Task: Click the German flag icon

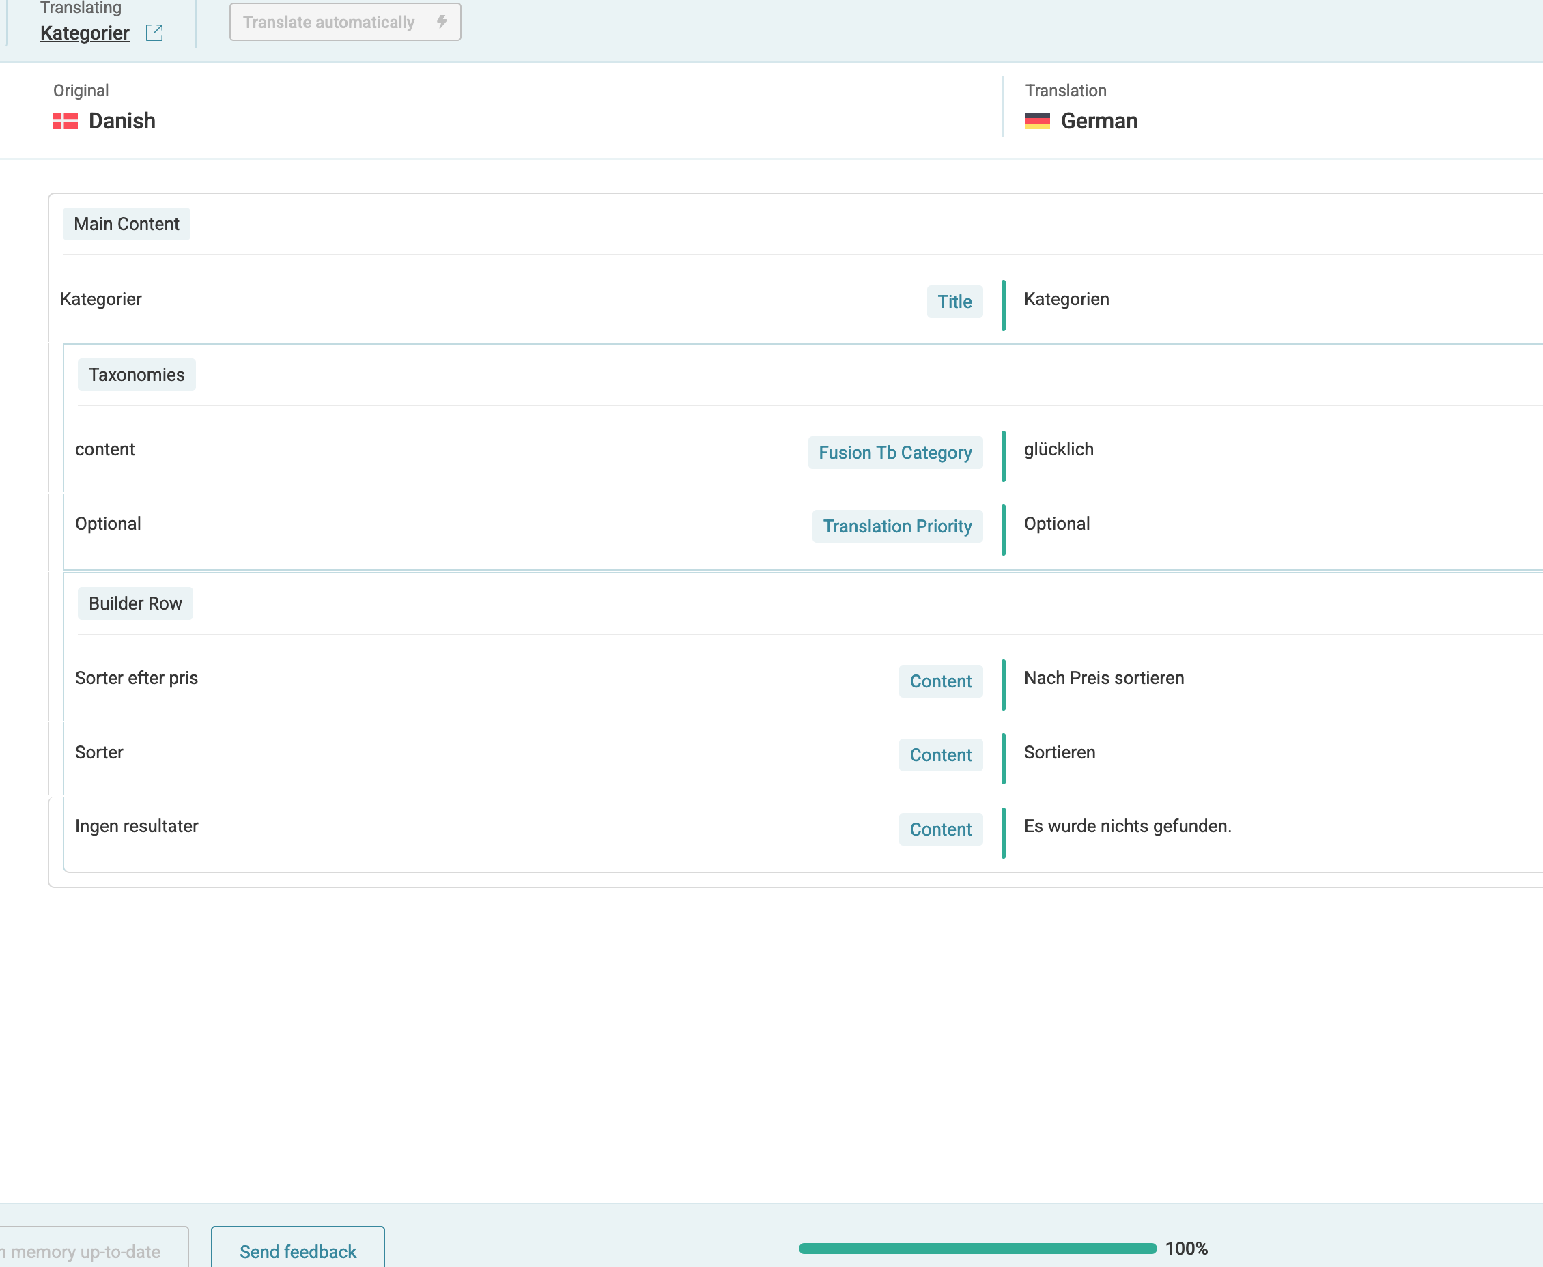Action: pos(1037,121)
